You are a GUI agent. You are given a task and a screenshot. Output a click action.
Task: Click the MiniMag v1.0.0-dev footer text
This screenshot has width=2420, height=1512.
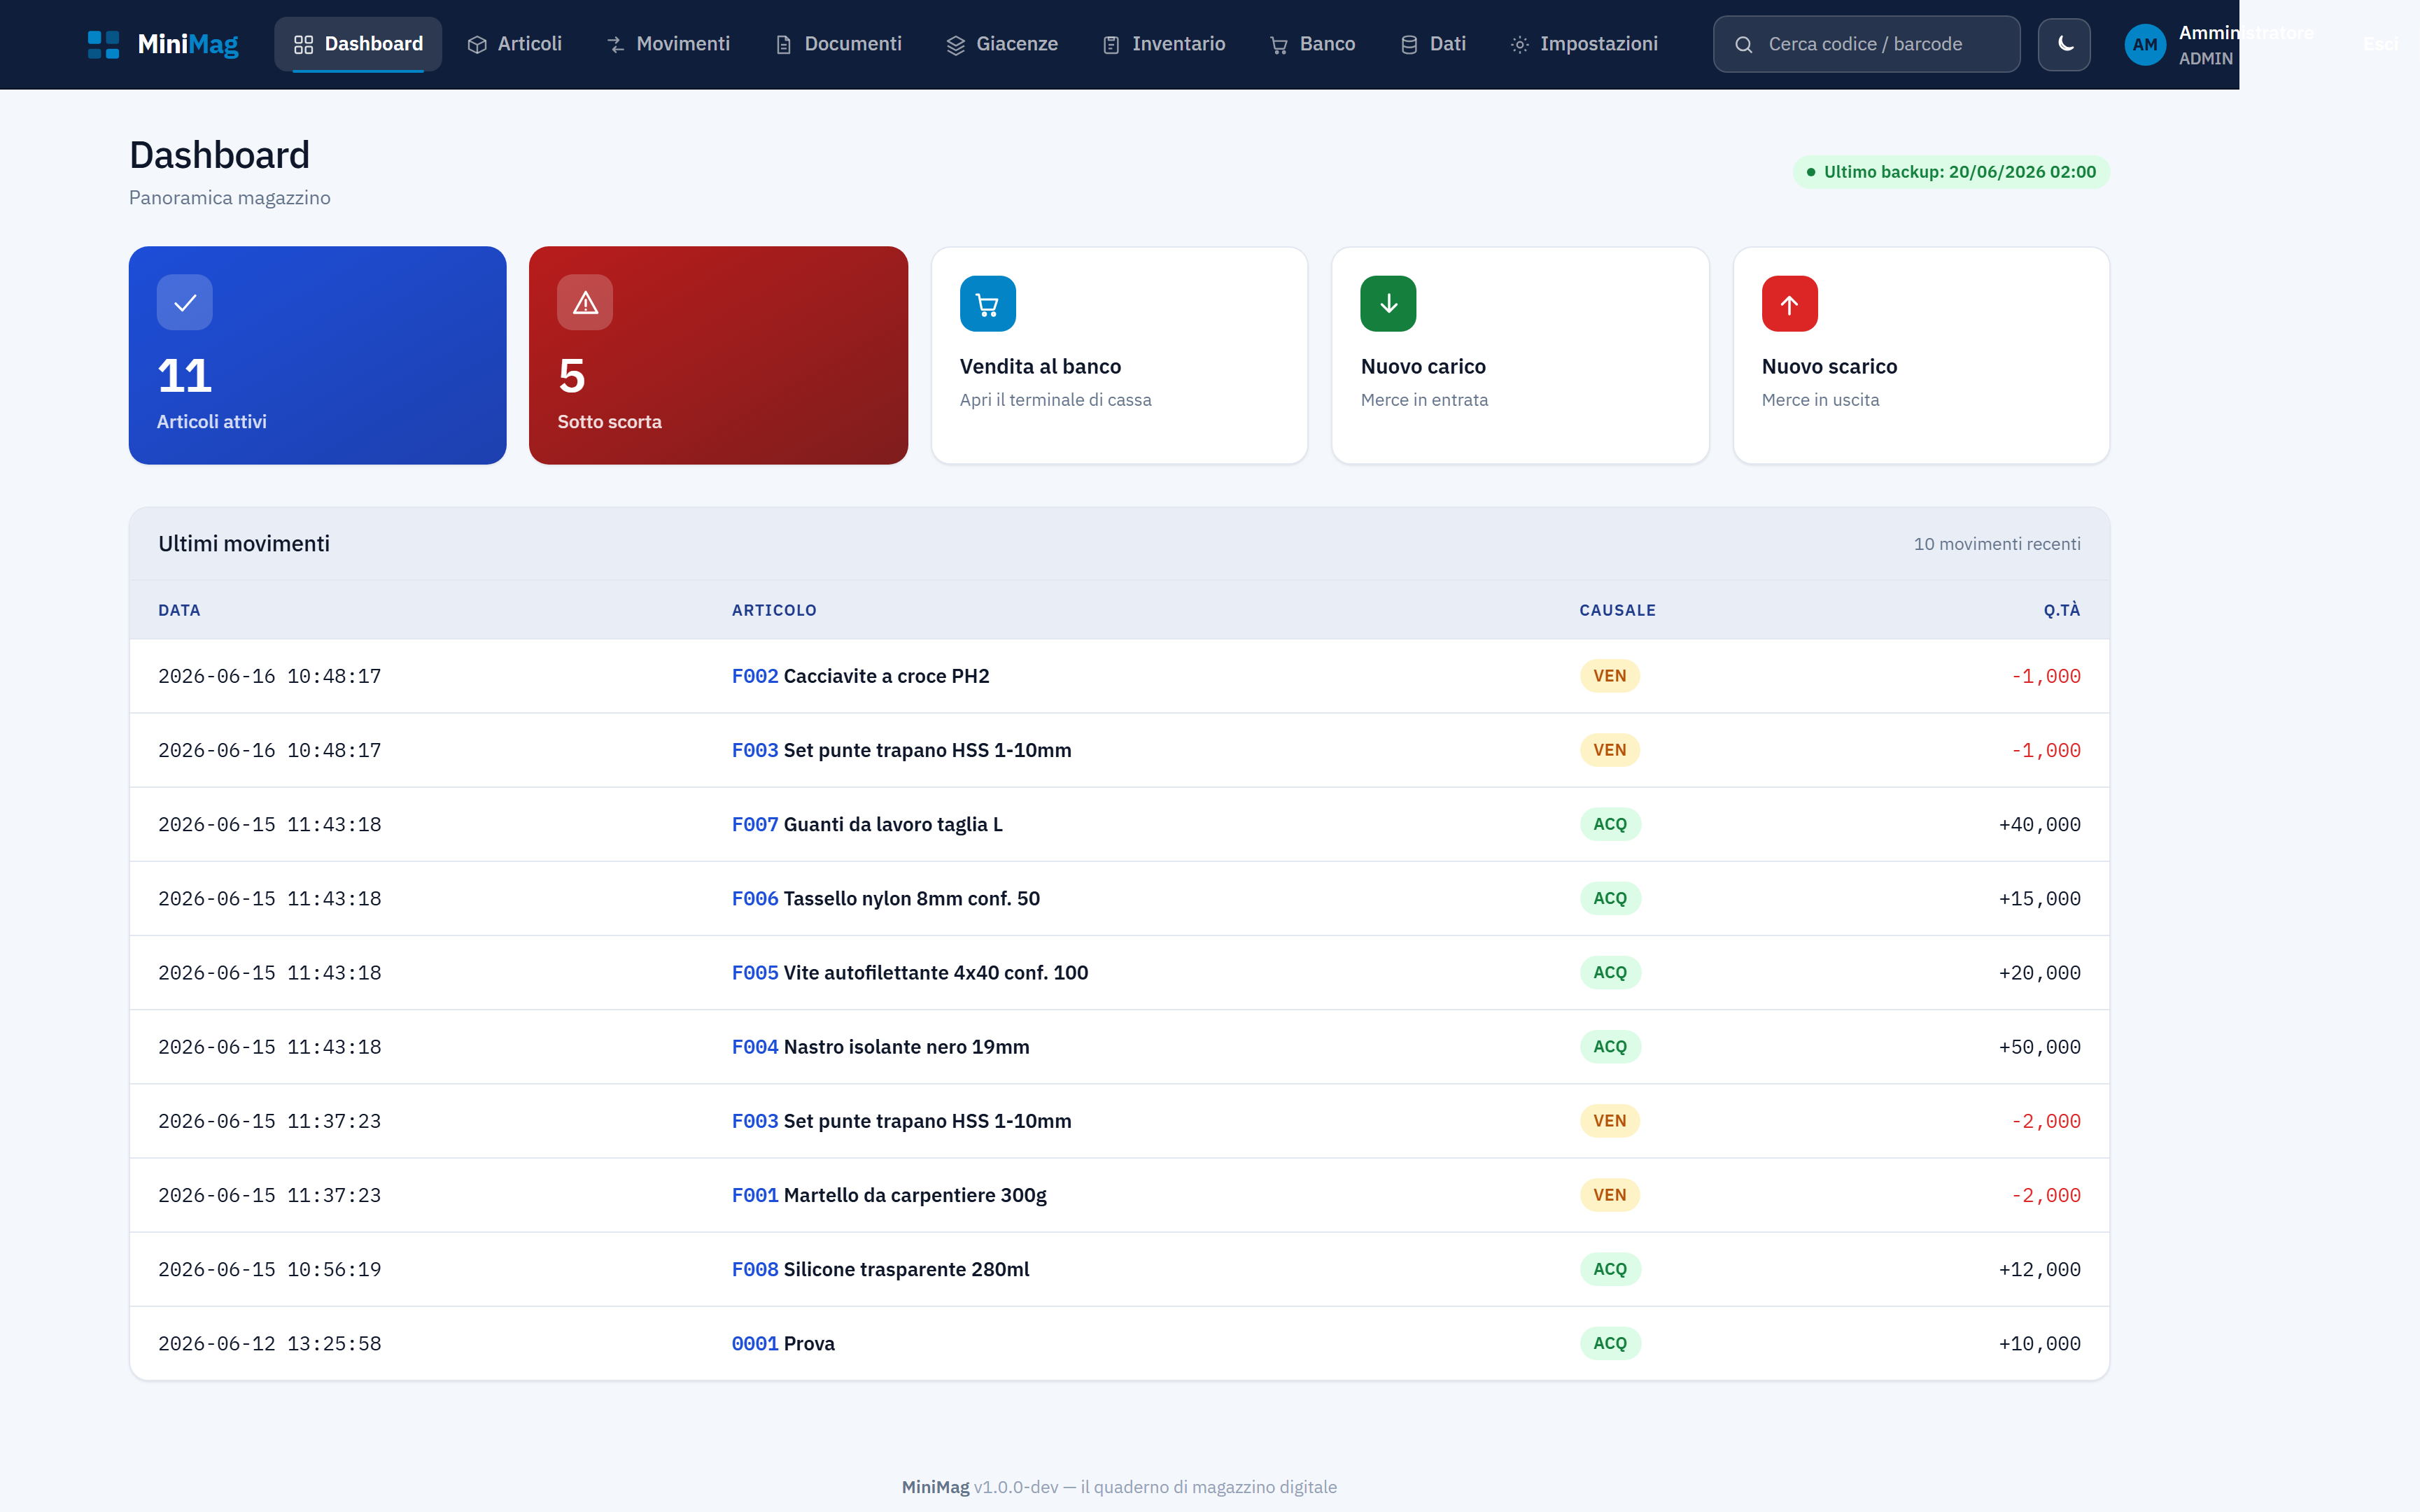pyautogui.click(x=1119, y=1487)
